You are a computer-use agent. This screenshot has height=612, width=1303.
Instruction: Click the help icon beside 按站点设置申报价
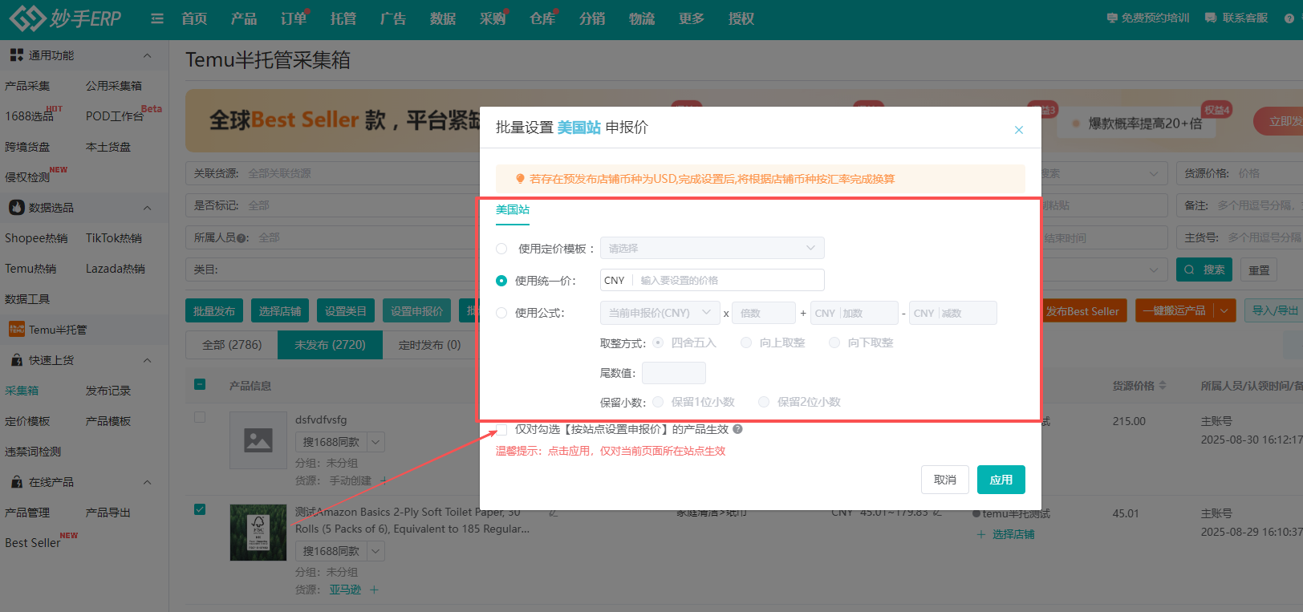(737, 429)
